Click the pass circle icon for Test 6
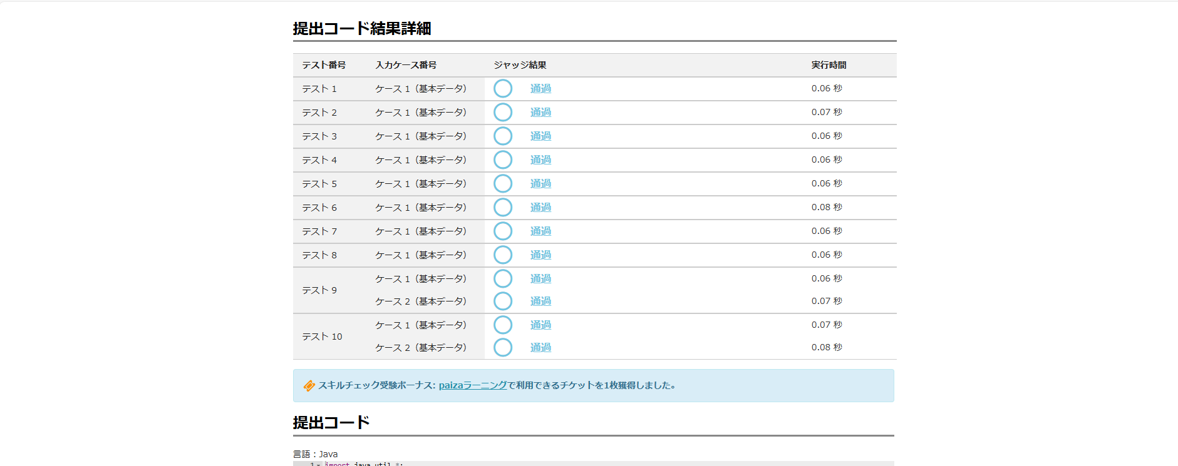Viewport: 1178px width, 466px height. pyautogui.click(x=502, y=208)
